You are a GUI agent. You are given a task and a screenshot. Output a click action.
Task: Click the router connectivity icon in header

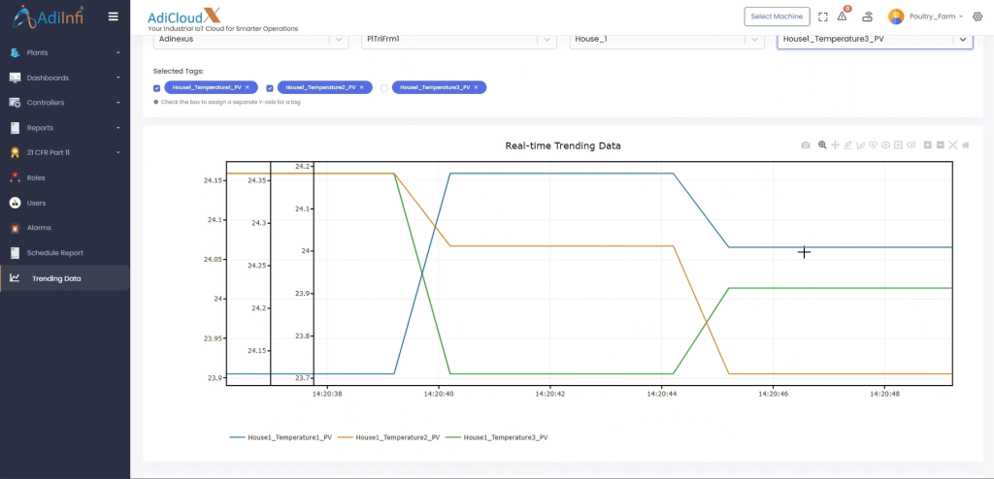(x=867, y=17)
